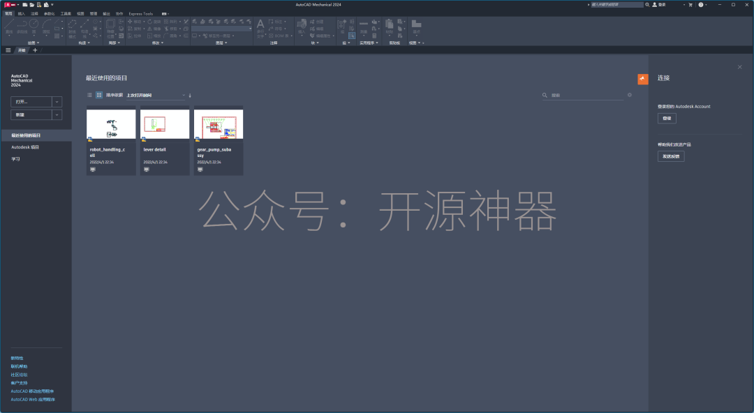Click the recent files search field
This screenshot has width=754, height=413.
point(586,95)
